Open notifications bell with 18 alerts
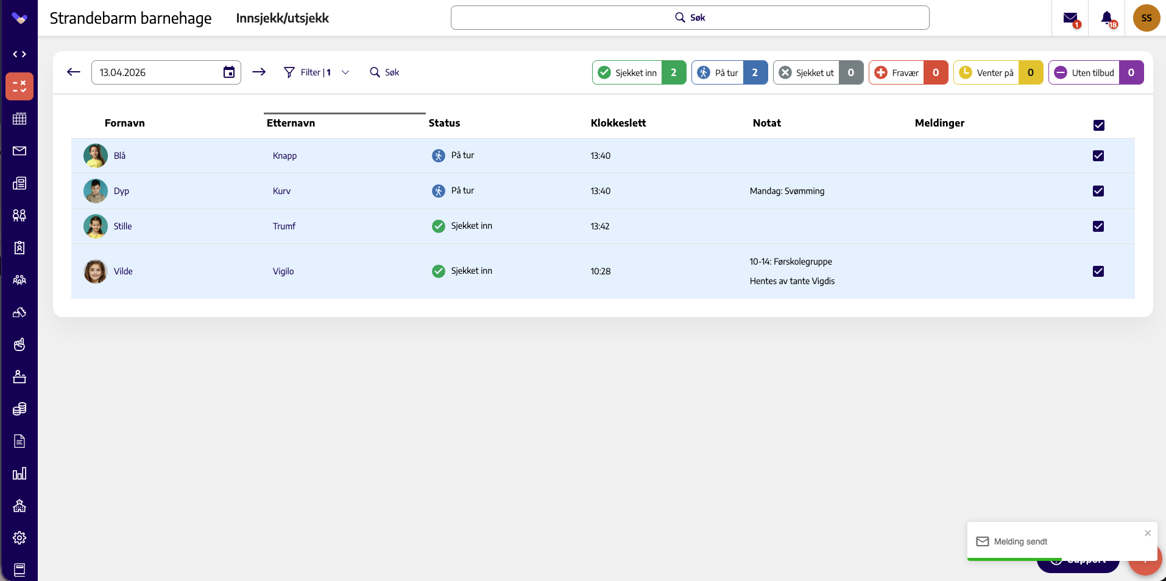This screenshot has width=1166, height=581. [1108, 18]
